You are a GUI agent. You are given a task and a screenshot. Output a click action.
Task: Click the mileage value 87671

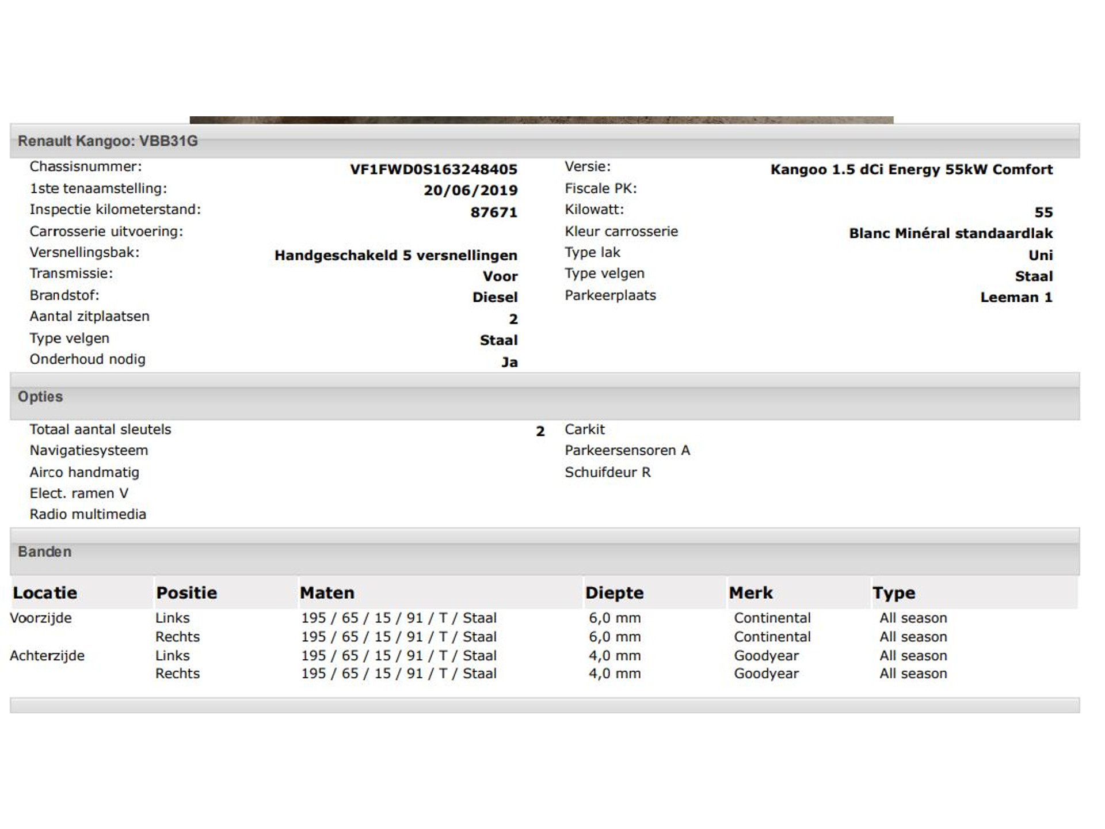493,212
